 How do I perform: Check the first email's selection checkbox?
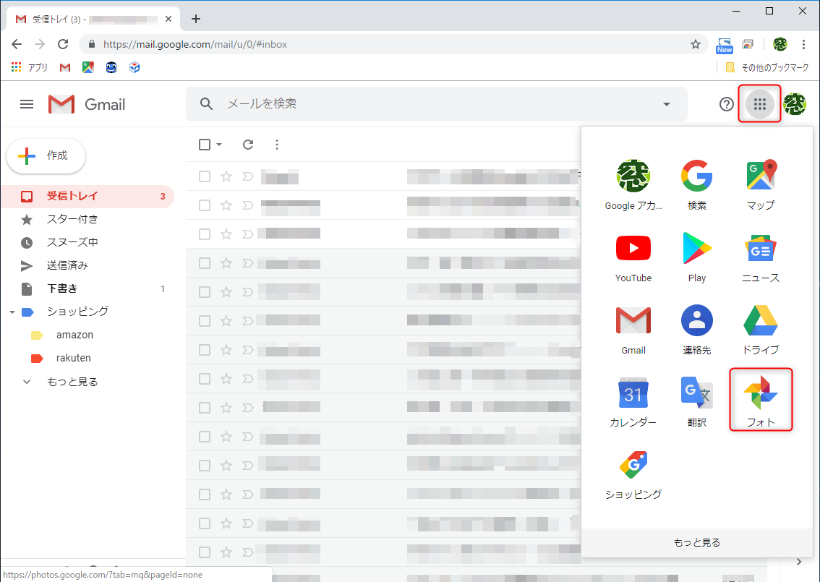204,176
